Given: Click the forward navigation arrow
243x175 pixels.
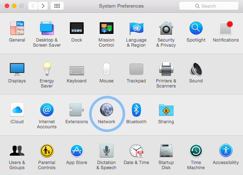Looking at the screenshot, I should (43, 6).
